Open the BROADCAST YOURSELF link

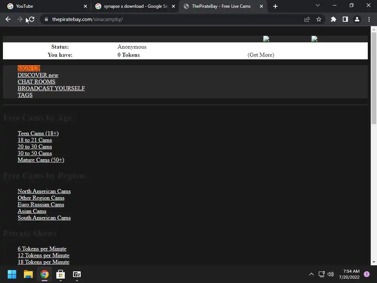[51, 88]
